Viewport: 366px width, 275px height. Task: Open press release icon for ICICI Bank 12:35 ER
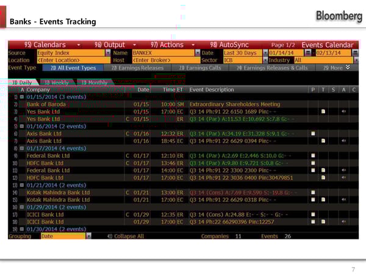tap(313, 215)
